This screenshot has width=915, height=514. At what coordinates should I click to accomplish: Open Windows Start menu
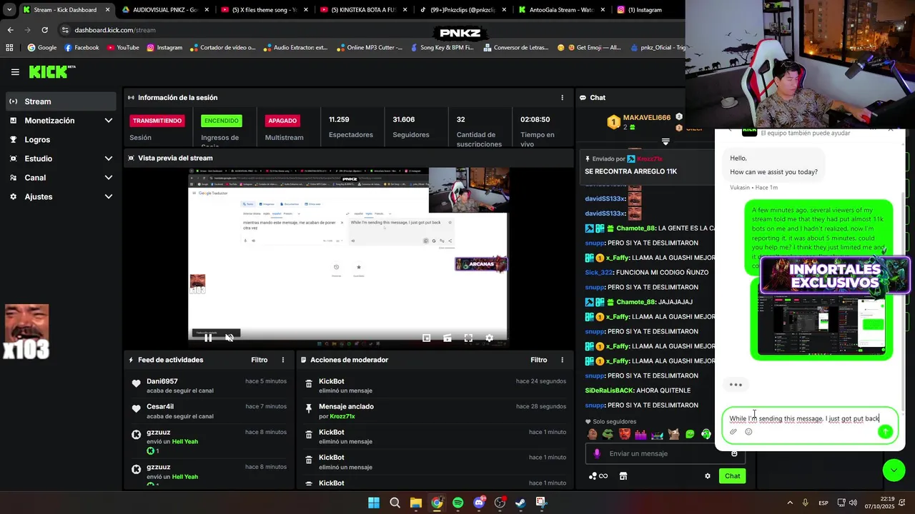click(x=374, y=503)
